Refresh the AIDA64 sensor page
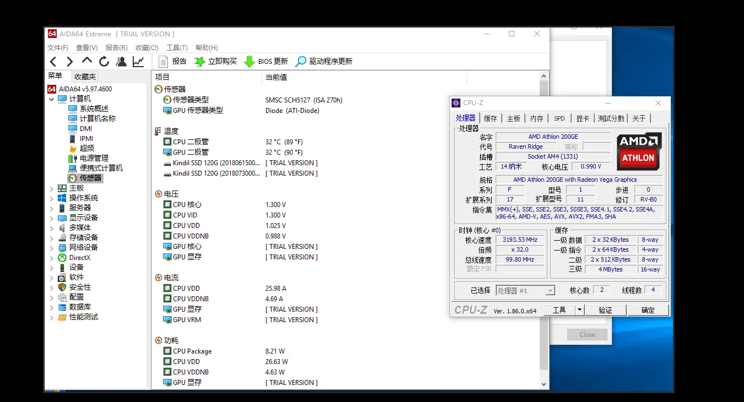Image resolution: width=744 pixels, height=402 pixels. tap(104, 62)
